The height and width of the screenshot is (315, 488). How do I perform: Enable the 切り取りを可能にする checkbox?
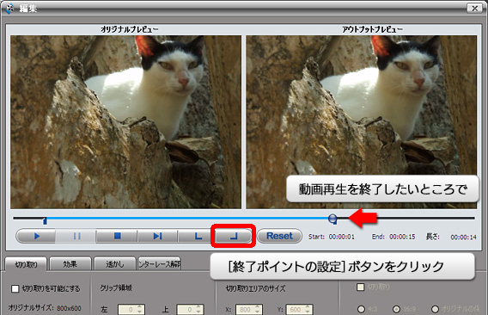[15, 288]
